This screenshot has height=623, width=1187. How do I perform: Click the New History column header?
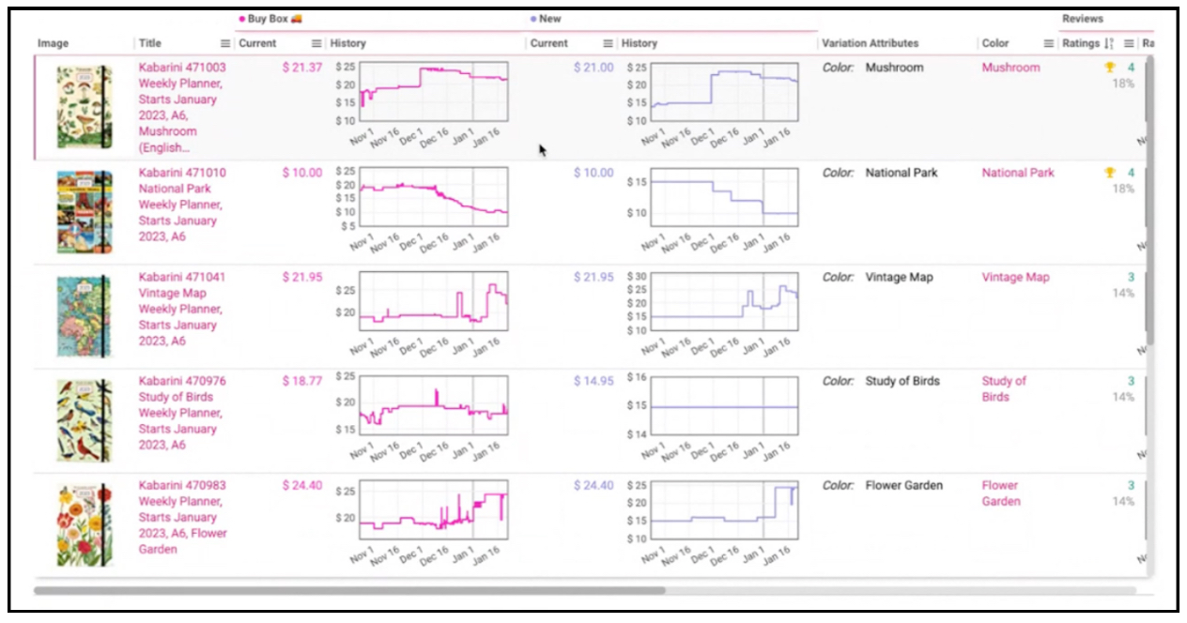point(640,43)
